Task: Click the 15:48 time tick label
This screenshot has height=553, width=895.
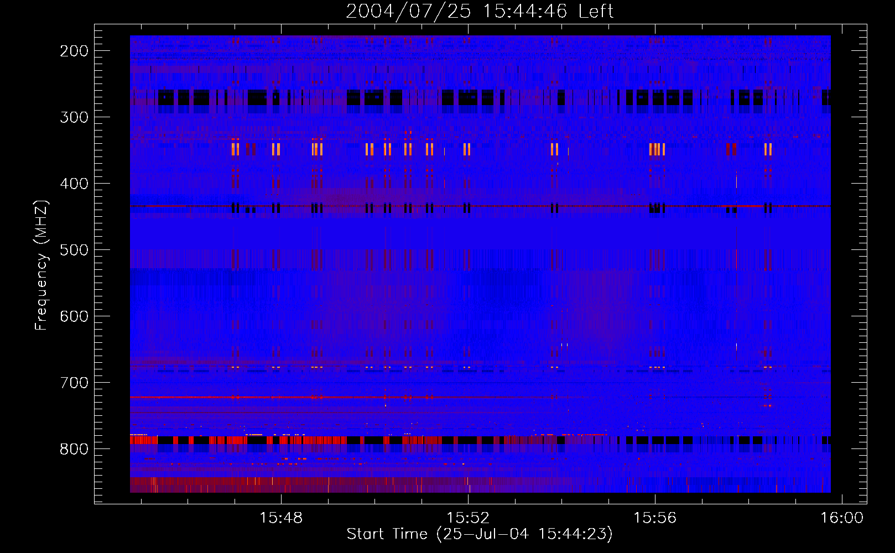Action: coord(281,518)
